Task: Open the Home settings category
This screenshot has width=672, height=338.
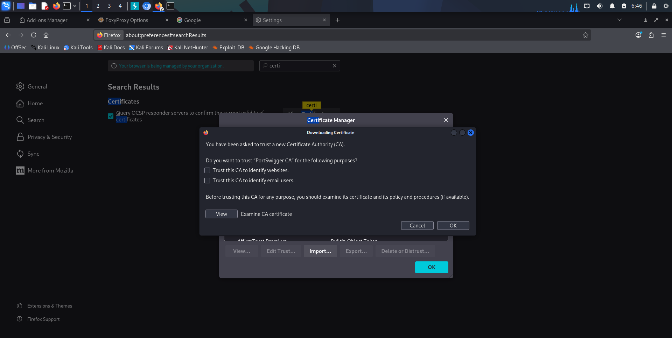Action: 30,103
